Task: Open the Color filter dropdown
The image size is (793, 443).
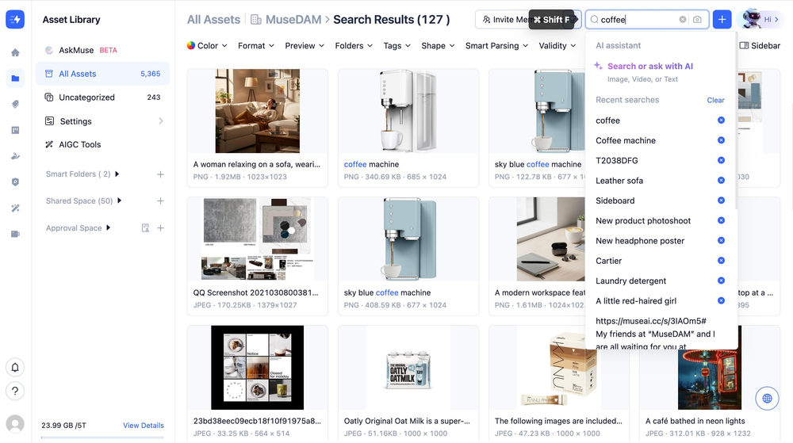Action: 207,45
